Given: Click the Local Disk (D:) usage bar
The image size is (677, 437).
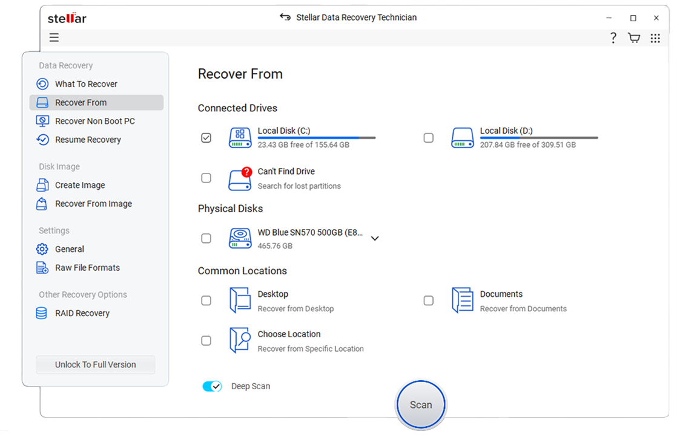Looking at the screenshot, I should [x=539, y=138].
